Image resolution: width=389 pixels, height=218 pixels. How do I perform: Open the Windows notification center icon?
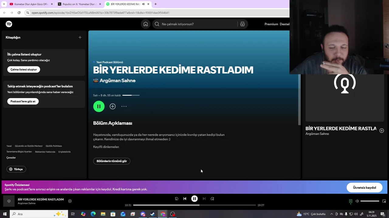(x=383, y=214)
